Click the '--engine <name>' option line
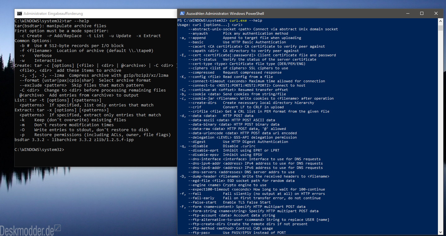446x236 pixels. pos(227,185)
